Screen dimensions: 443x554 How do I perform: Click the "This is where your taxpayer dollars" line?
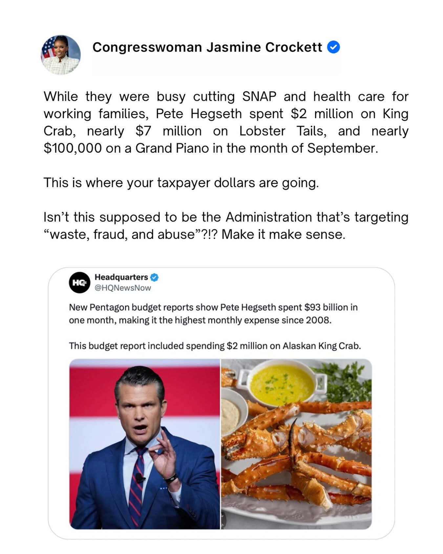point(181,183)
